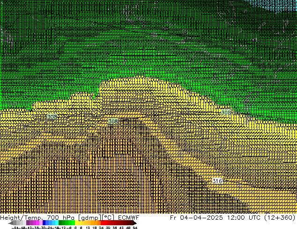Click the '-54' legend scale value
This screenshot has width=297, height=229.
[15, 228]
